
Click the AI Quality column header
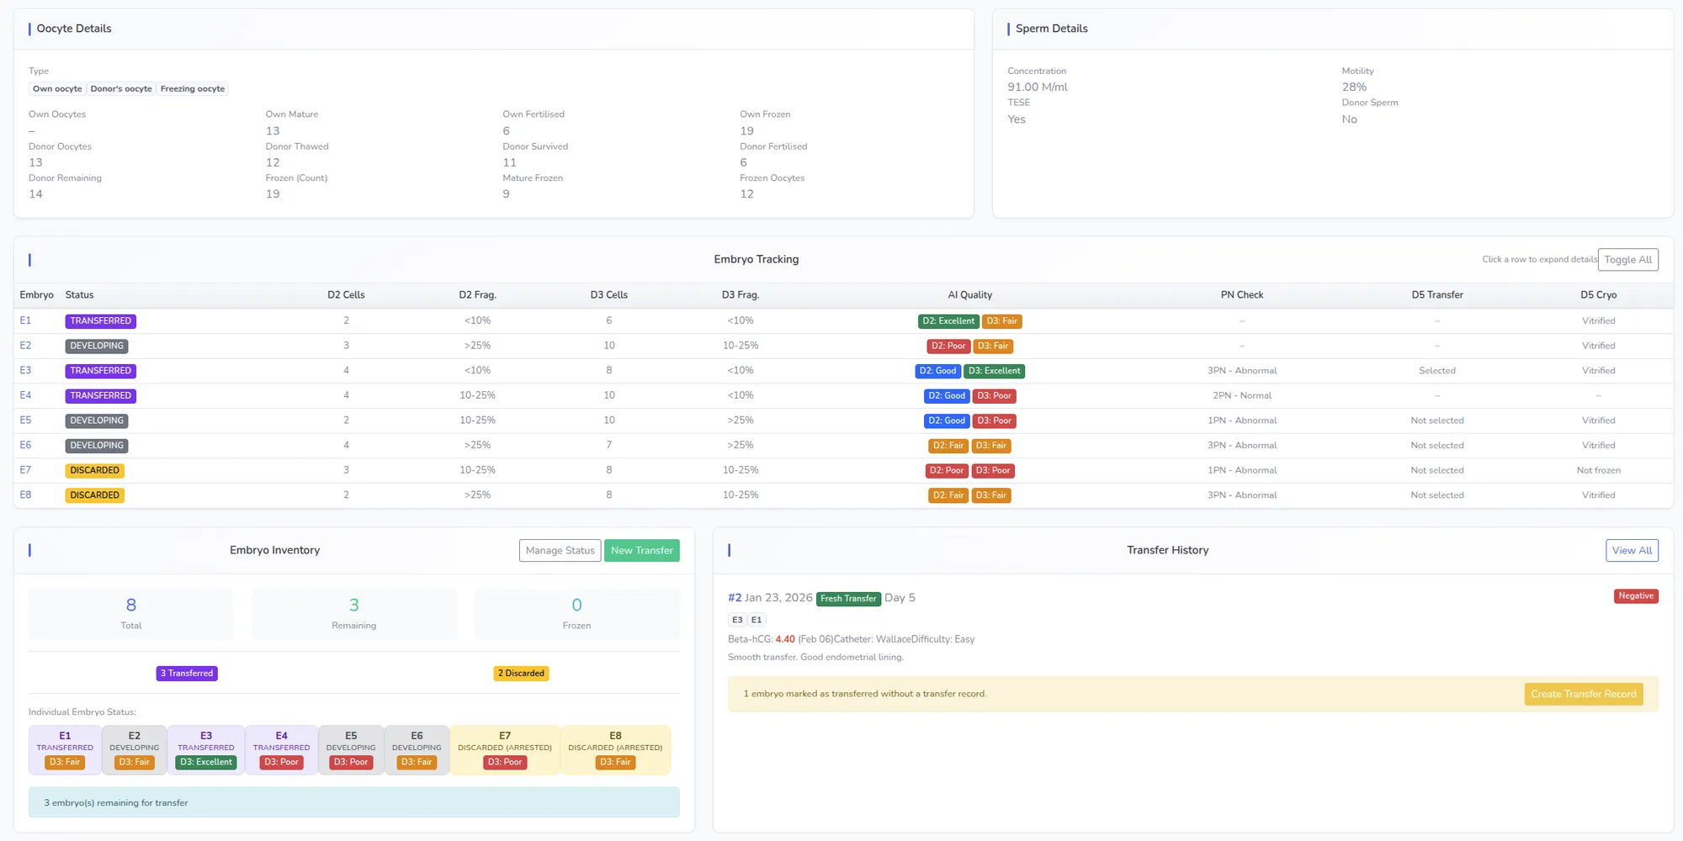(x=969, y=295)
